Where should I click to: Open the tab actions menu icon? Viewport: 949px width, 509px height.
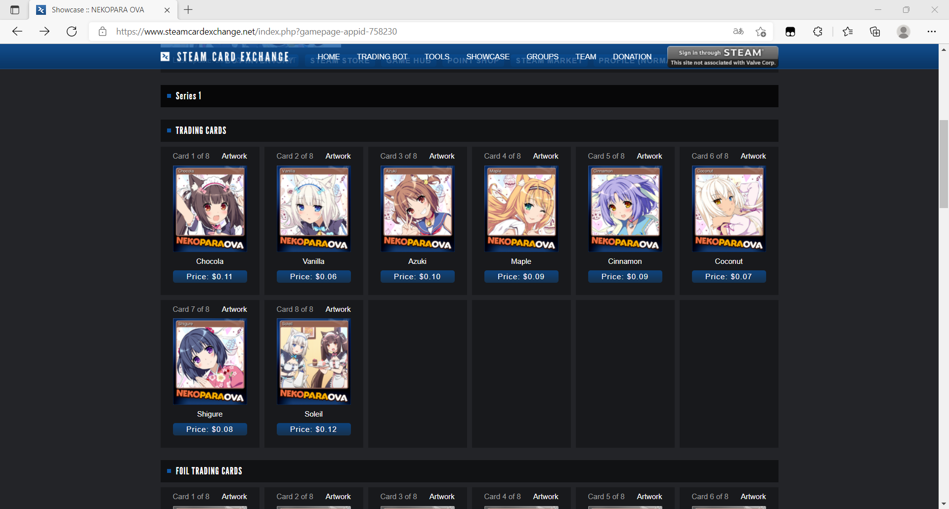(x=15, y=10)
